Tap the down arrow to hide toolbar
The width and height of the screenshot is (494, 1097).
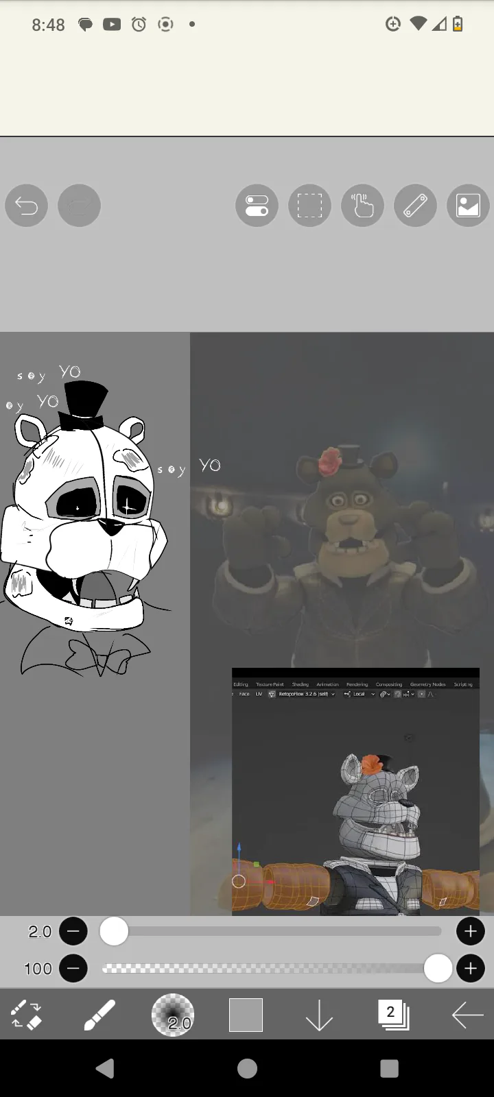coord(319,1015)
